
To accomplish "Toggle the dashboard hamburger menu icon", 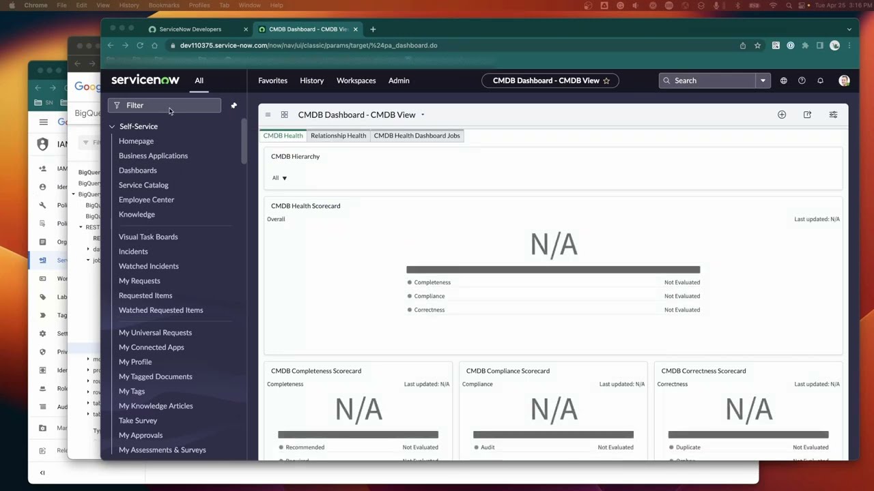I will click(268, 115).
